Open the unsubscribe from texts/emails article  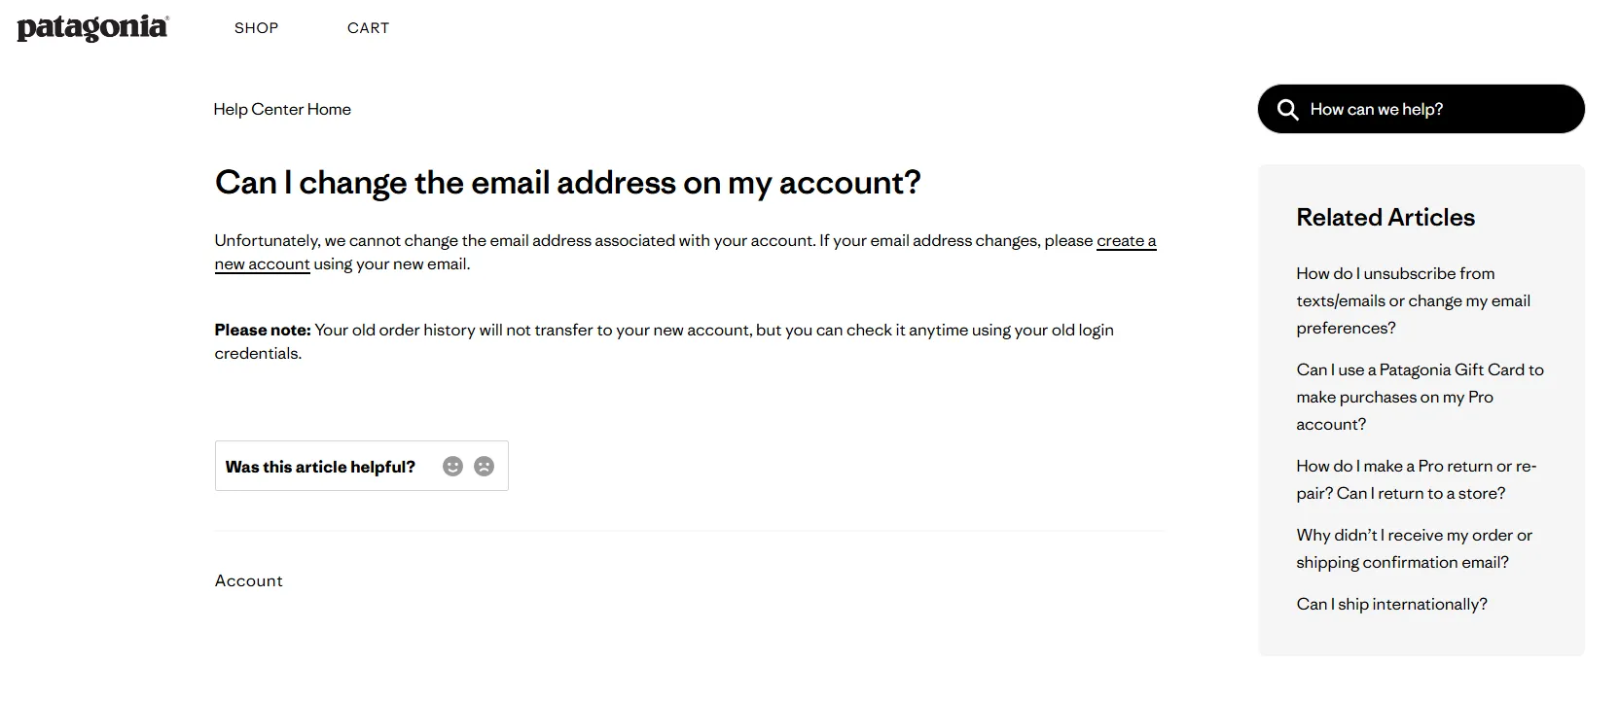[1413, 299]
